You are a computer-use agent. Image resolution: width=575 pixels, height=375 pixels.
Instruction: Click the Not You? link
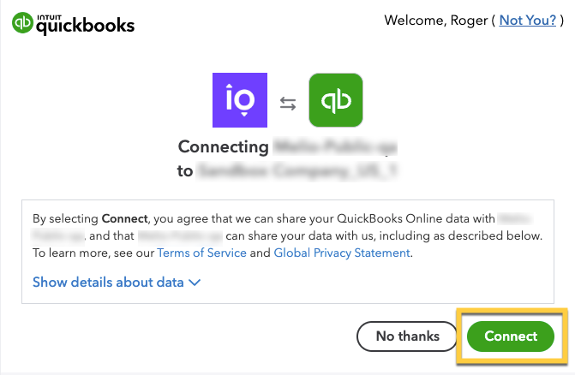[528, 20]
